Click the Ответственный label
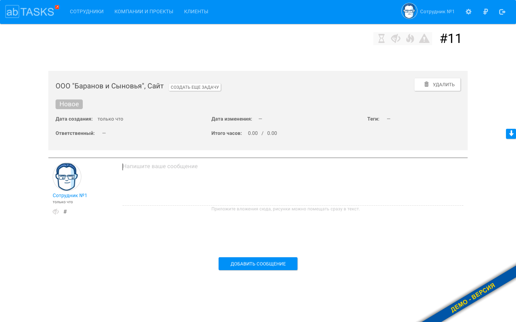 (75, 133)
